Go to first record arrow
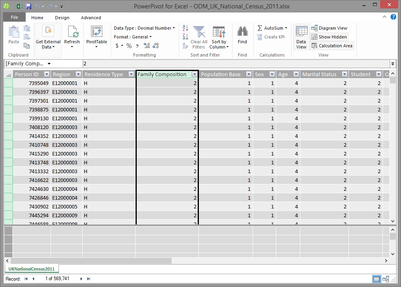 pyautogui.click(x=26, y=279)
